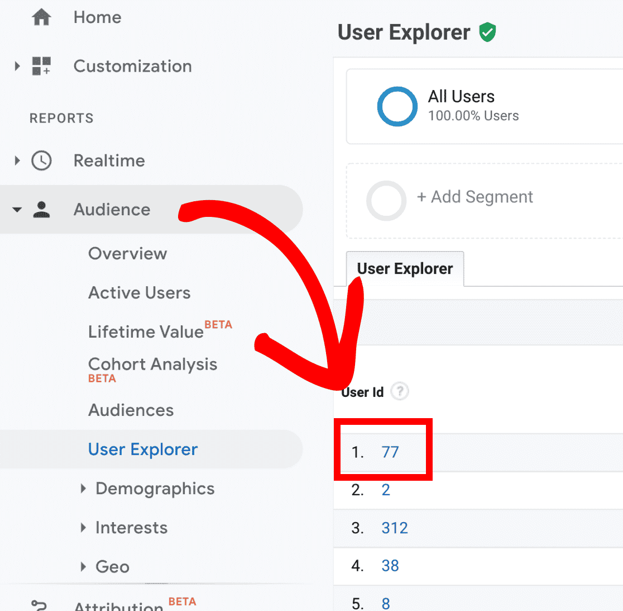Open the Realtime reports item
Viewport: 623px width, 611px height.
(109, 160)
